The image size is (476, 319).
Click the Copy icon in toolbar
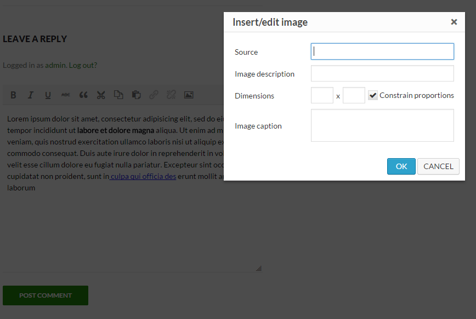coord(118,95)
